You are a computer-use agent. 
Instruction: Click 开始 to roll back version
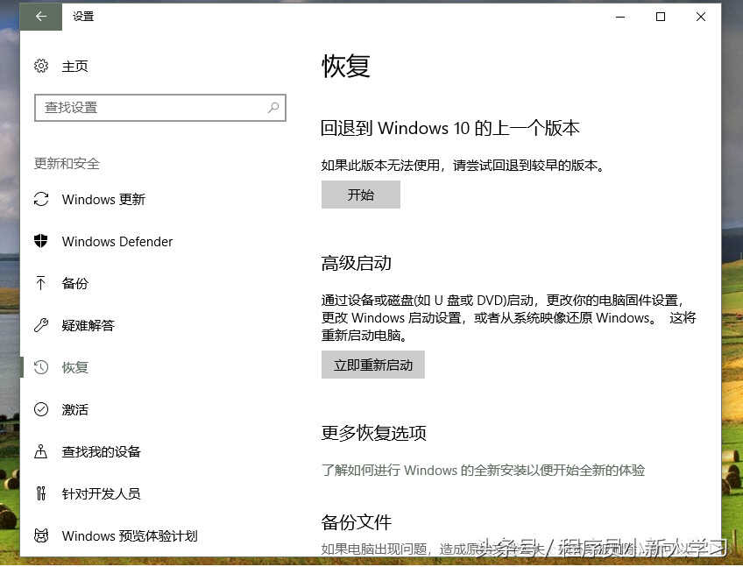361,195
